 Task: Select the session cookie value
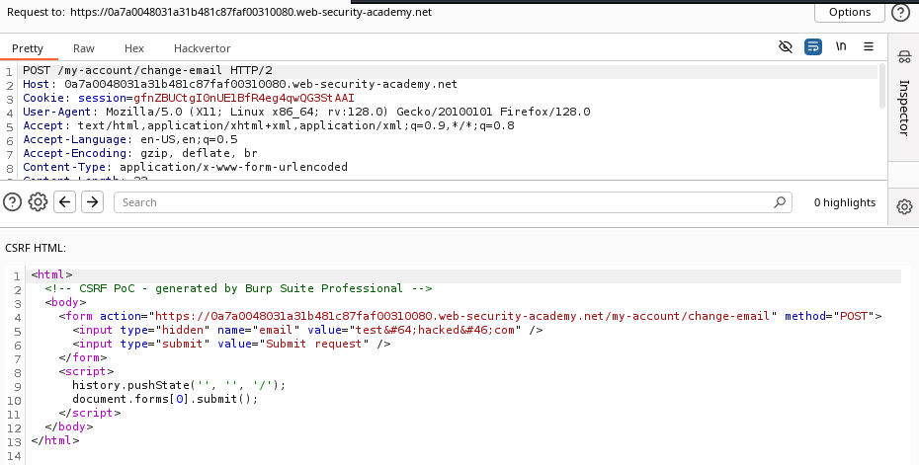tap(244, 98)
